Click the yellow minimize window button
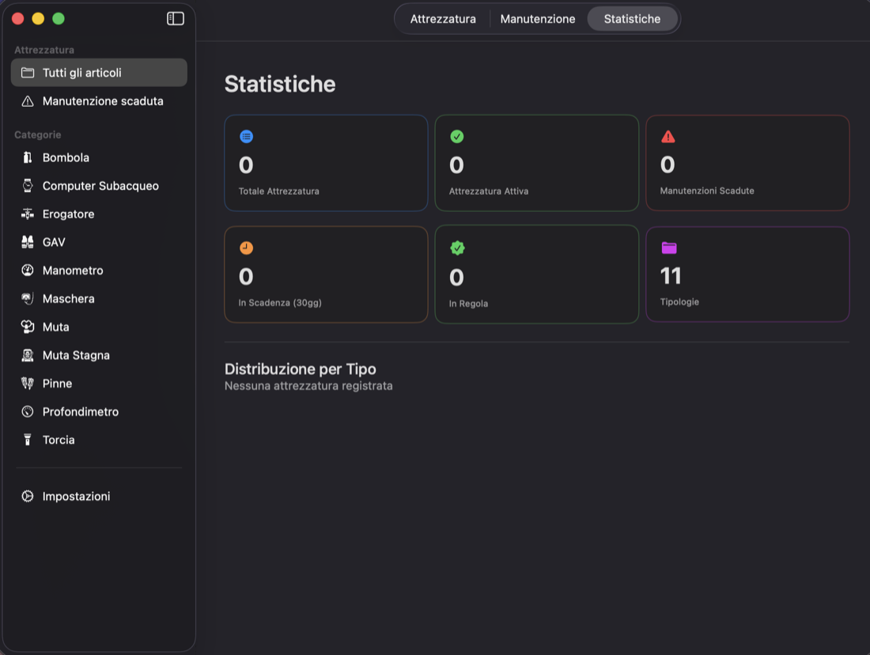This screenshot has height=655, width=870. click(x=38, y=19)
